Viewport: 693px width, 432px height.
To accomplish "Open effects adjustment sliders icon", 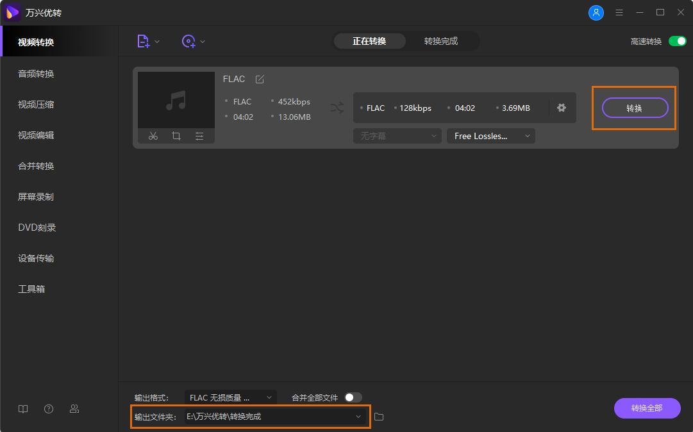I will click(x=199, y=136).
